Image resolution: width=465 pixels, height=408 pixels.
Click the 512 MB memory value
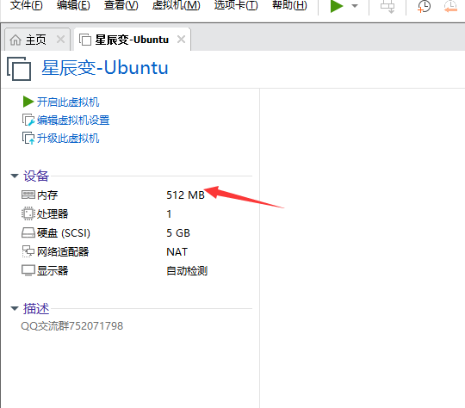click(x=186, y=195)
